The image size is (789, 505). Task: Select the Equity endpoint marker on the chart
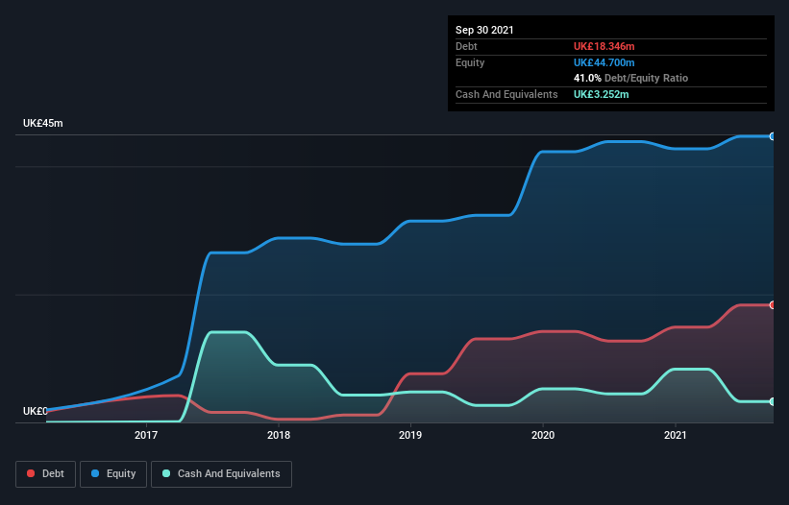point(773,136)
